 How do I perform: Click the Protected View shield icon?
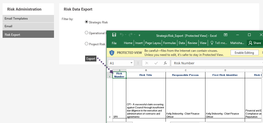click(x=112, y=53)
